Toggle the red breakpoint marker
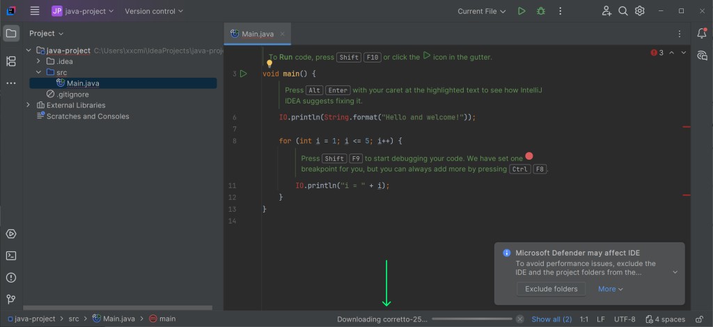The image size is (713, 327). (x=529, y=157)
